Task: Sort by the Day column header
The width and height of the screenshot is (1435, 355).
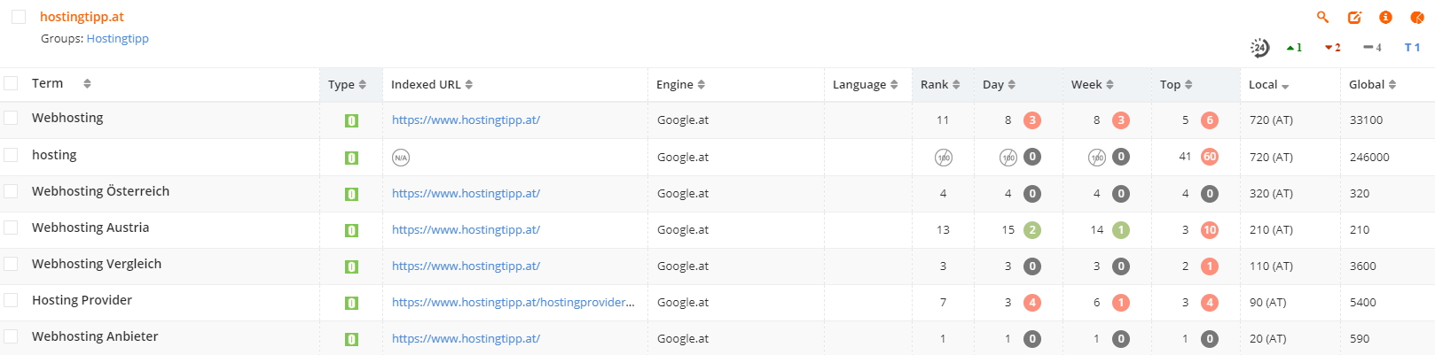Action: point(999,85)
